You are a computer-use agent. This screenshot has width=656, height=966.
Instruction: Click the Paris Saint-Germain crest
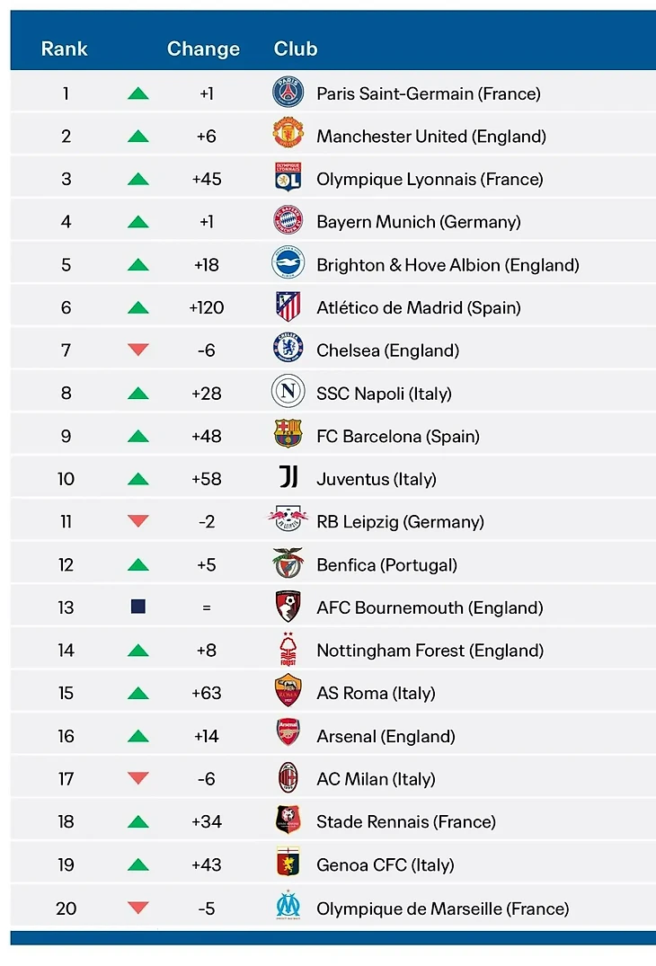pyautogui.click(x=288, y=93)
